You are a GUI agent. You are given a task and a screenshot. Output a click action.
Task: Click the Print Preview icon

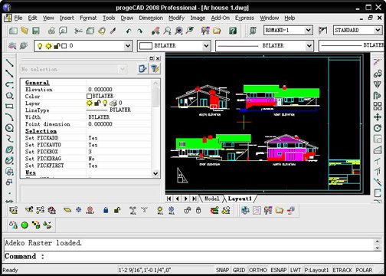point(63,31)
